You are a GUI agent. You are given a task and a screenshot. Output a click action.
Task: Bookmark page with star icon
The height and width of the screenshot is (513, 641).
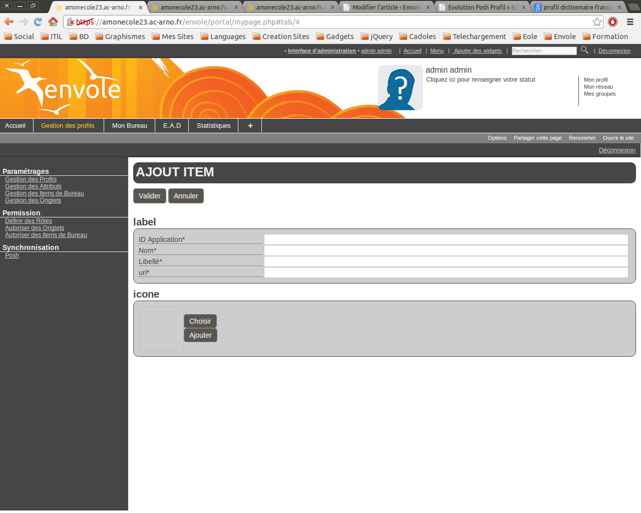597,22
